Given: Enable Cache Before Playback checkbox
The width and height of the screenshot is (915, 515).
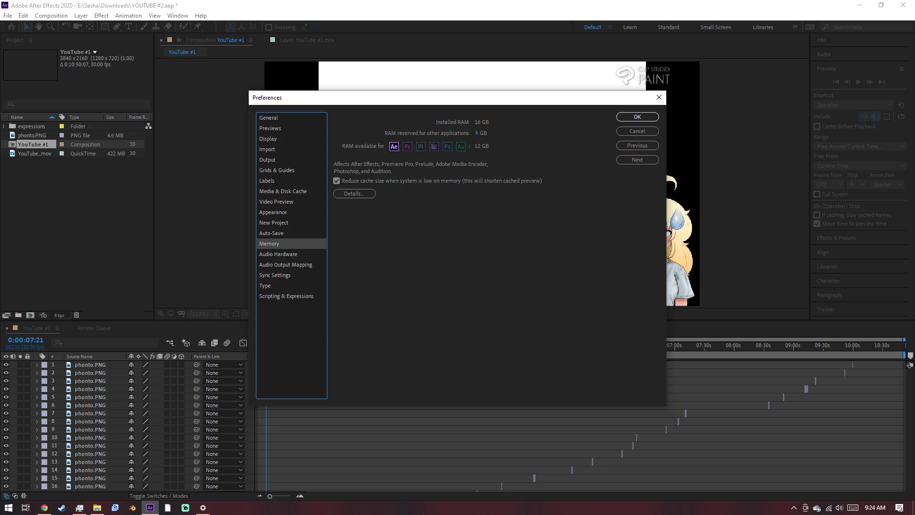Looking at the screenshot, I should [817, 126].
